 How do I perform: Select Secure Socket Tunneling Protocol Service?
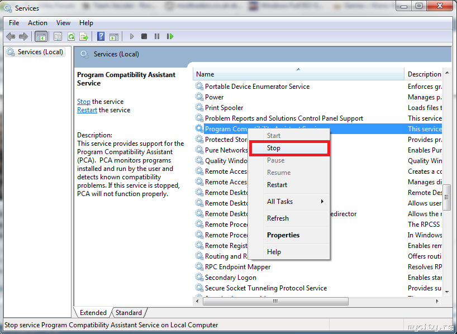pos(318,288)
